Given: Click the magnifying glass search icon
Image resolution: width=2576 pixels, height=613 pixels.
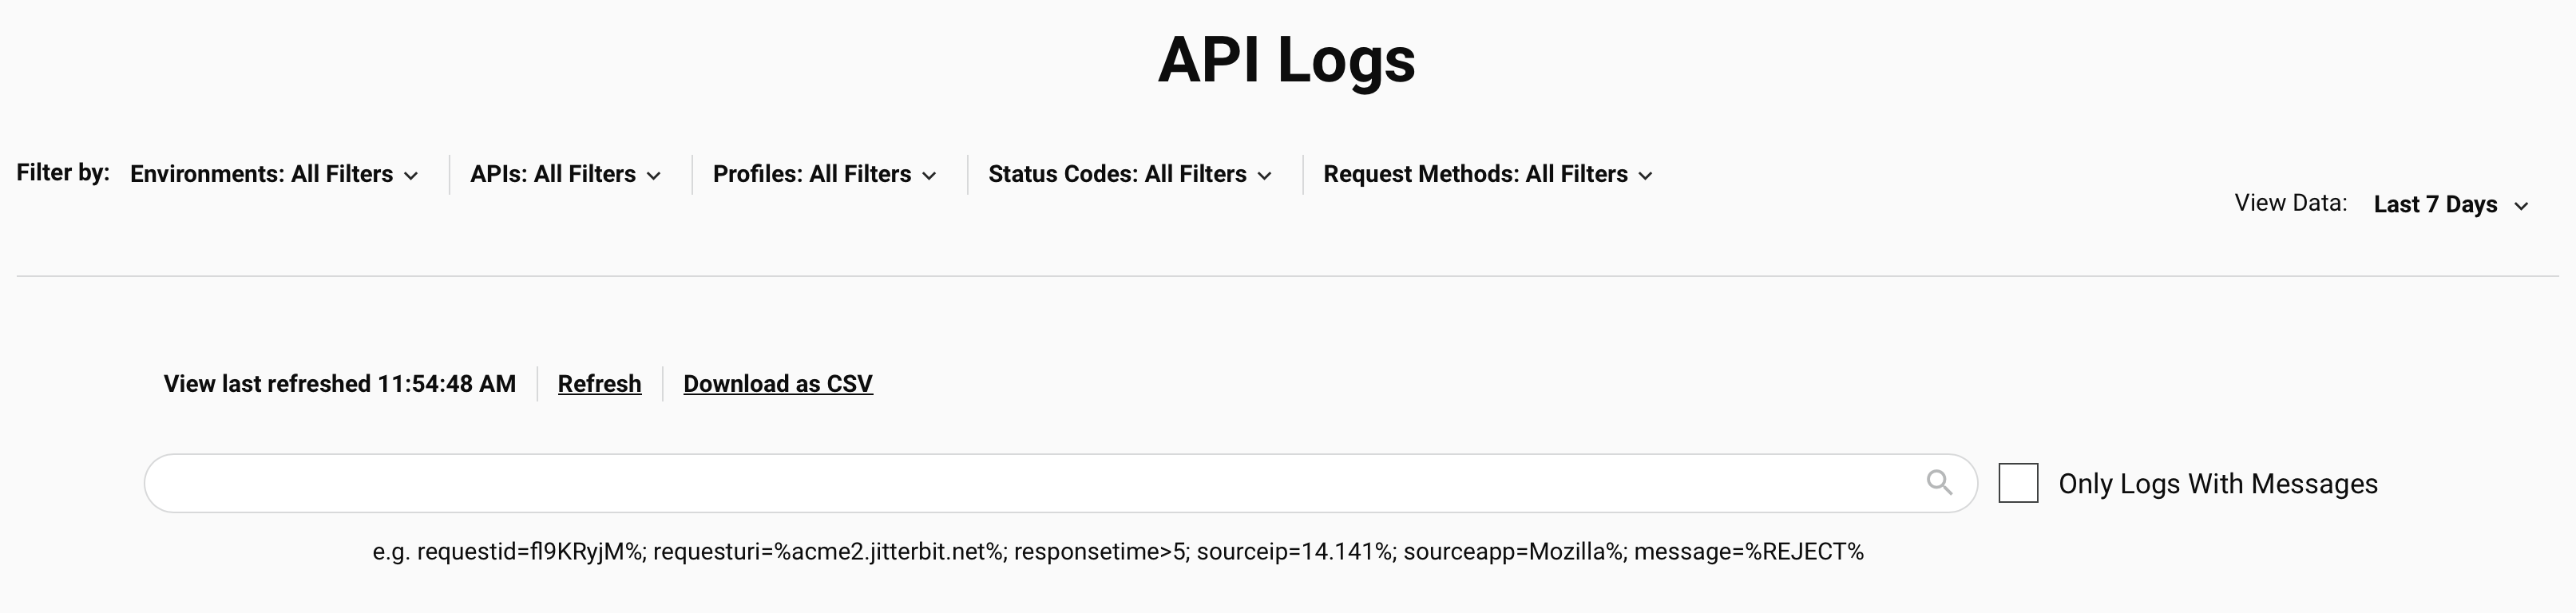Looking at the screenshot, I should click(x=1939, y=483).
